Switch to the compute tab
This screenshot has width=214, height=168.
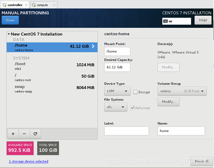click(x=44, y=5)
